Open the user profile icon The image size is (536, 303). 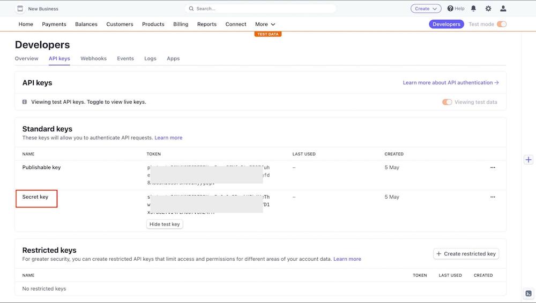pos(503,9)
